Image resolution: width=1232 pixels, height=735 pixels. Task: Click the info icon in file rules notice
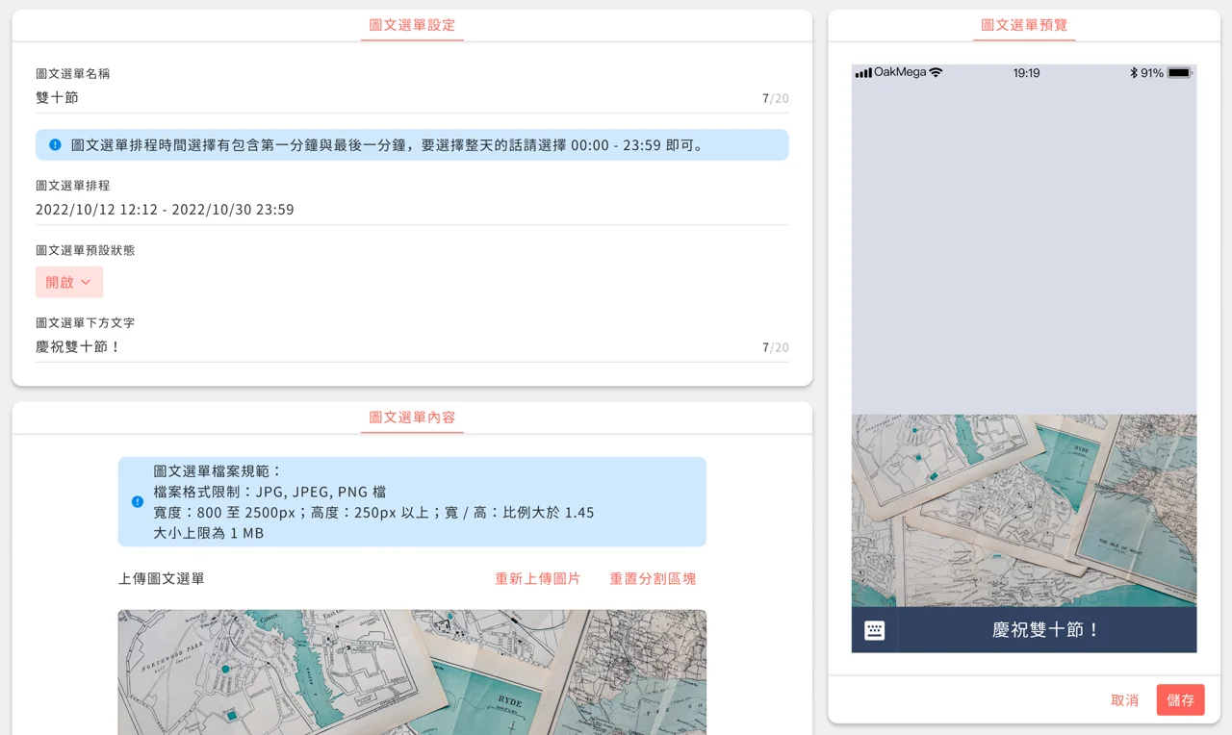[138, 502]
